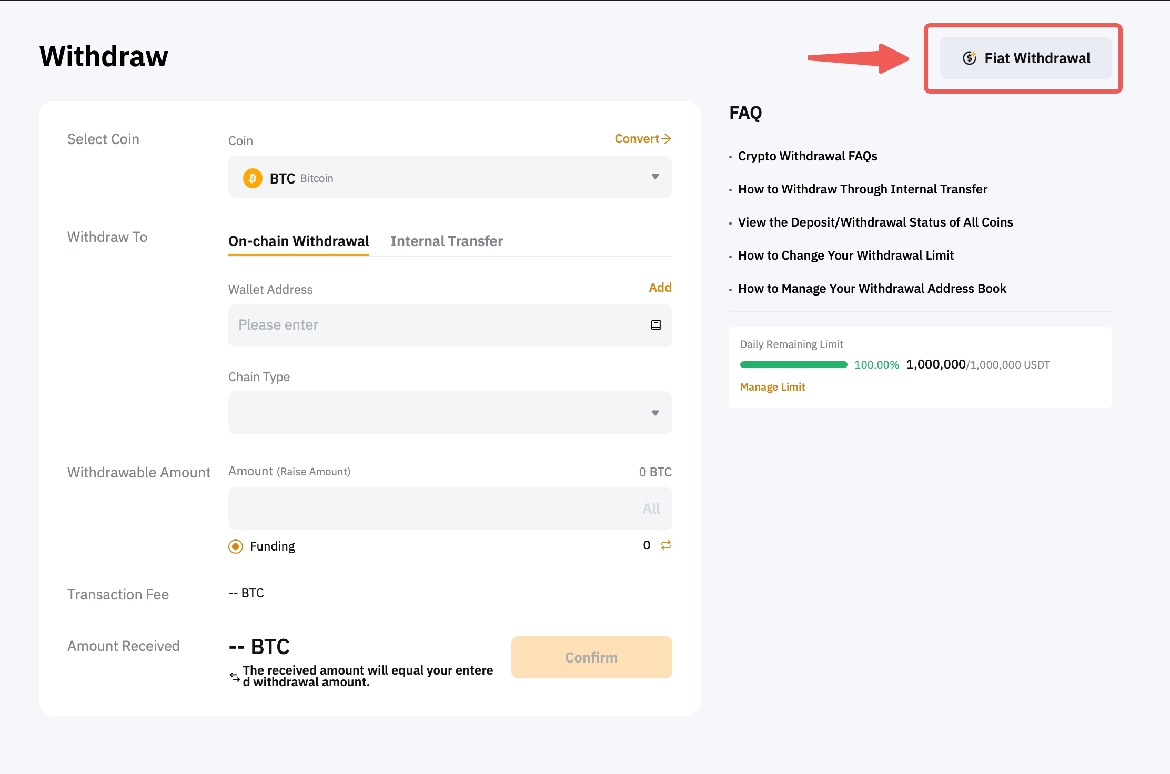This screenshot has height=774, width=1170.
Task: Click the orange Bitcoin coin logo
Action: coord(253,178)
